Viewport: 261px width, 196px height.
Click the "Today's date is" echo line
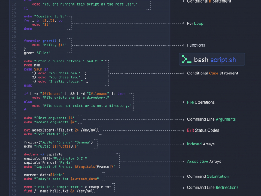pos(61,179)
